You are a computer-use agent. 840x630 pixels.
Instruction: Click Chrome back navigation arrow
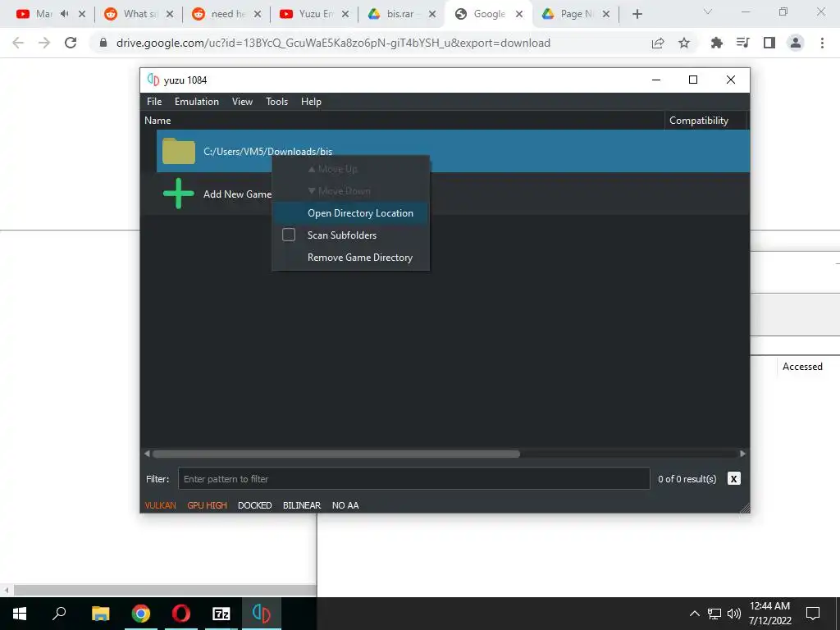click(18, 43)
